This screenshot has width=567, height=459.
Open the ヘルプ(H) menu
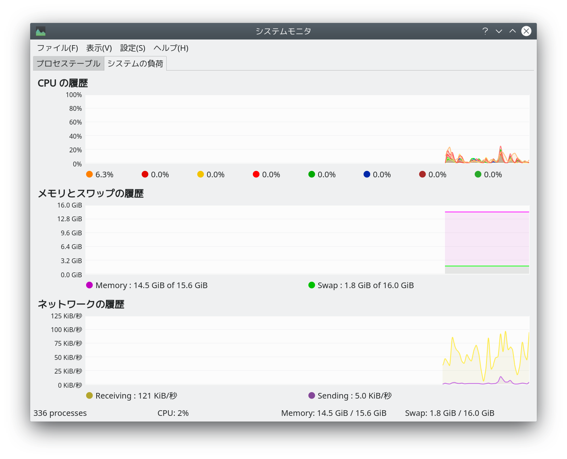(x=171, y=48)
